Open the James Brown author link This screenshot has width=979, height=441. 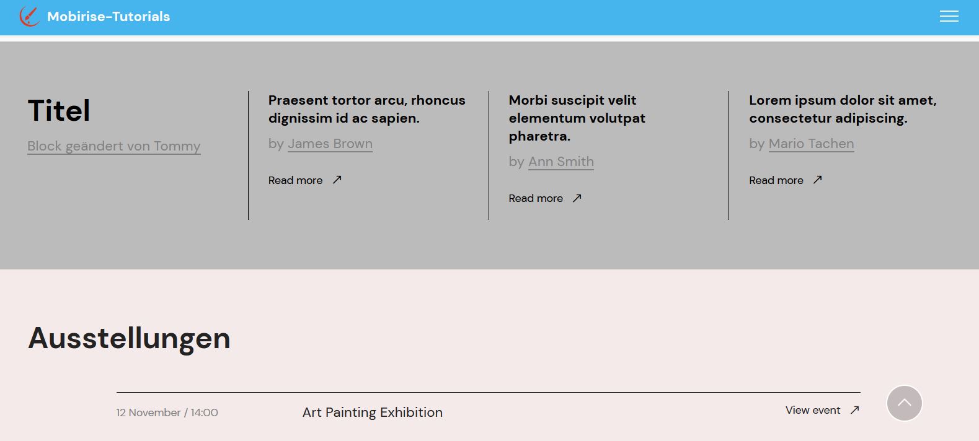[330, 144]
